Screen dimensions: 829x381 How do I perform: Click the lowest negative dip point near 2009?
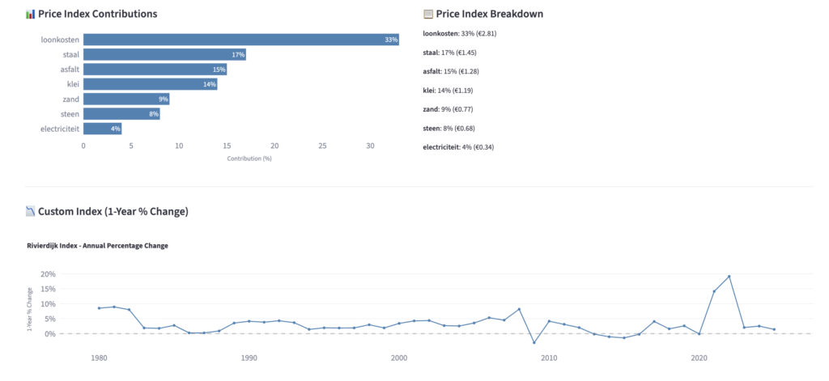pos(534,342)
